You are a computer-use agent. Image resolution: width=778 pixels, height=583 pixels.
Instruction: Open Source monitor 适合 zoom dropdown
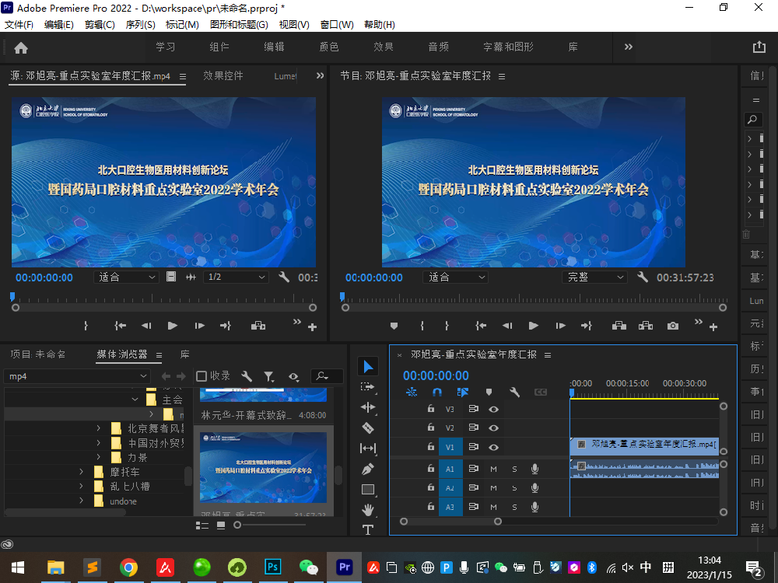(x=126, y=278)
